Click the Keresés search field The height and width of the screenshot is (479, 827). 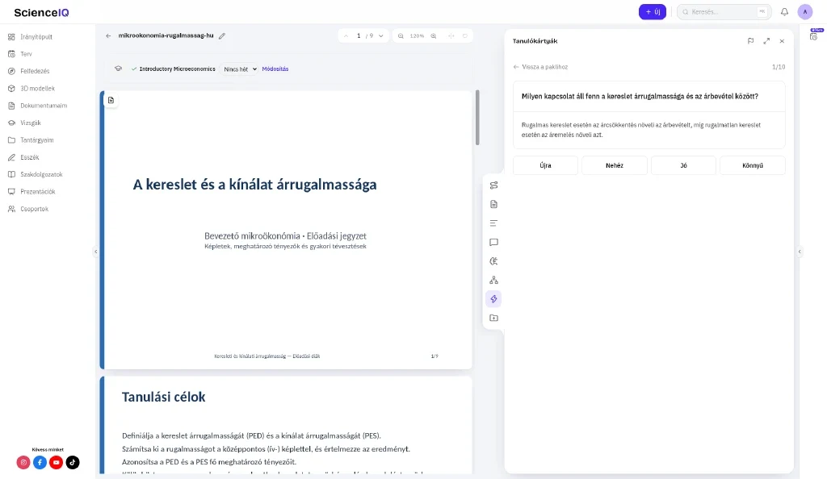click(x=724, y=11)
